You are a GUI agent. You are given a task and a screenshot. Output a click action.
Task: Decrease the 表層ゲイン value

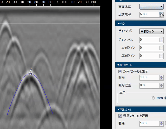[x=161, y=49]
